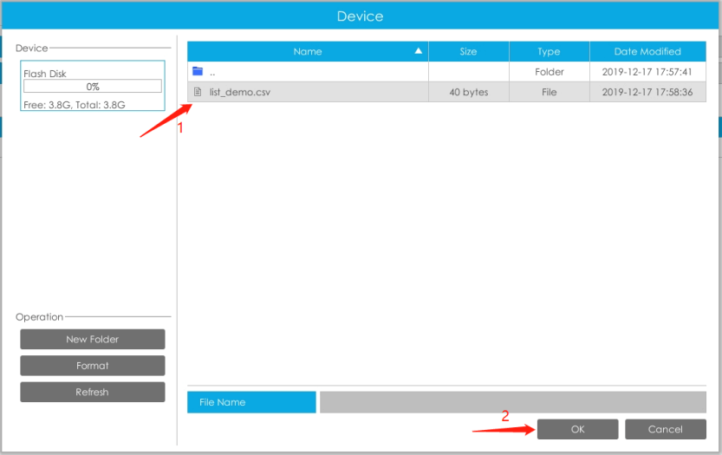Click the Flash Disk 0% usage bar
This screenshot has height=455, width=722.
pyautogui.click(x=92, y=87)
